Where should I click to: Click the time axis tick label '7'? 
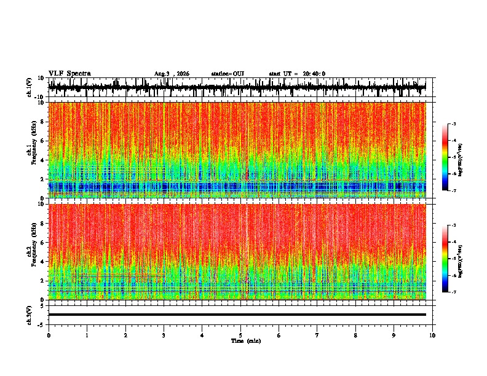point(317,335)
